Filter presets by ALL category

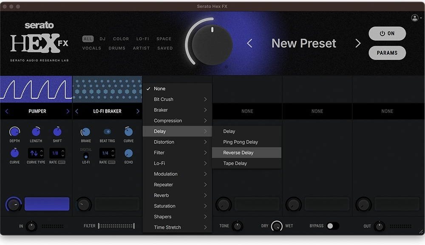88,39
